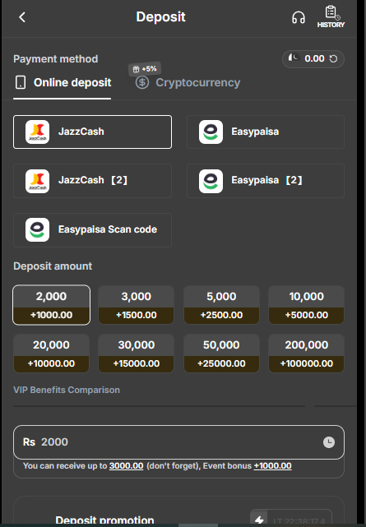The height and width of the screenshot is (527, 366).
Task: Click the lightning icon in Deposit promotion
Action: pyautogui.click(x=259, y=520)
